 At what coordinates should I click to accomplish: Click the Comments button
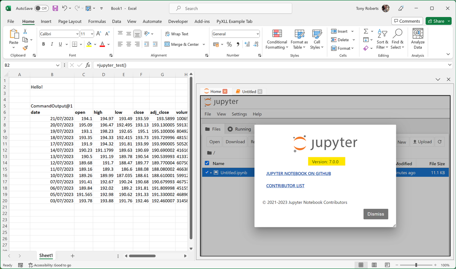[x=407, y=21]
